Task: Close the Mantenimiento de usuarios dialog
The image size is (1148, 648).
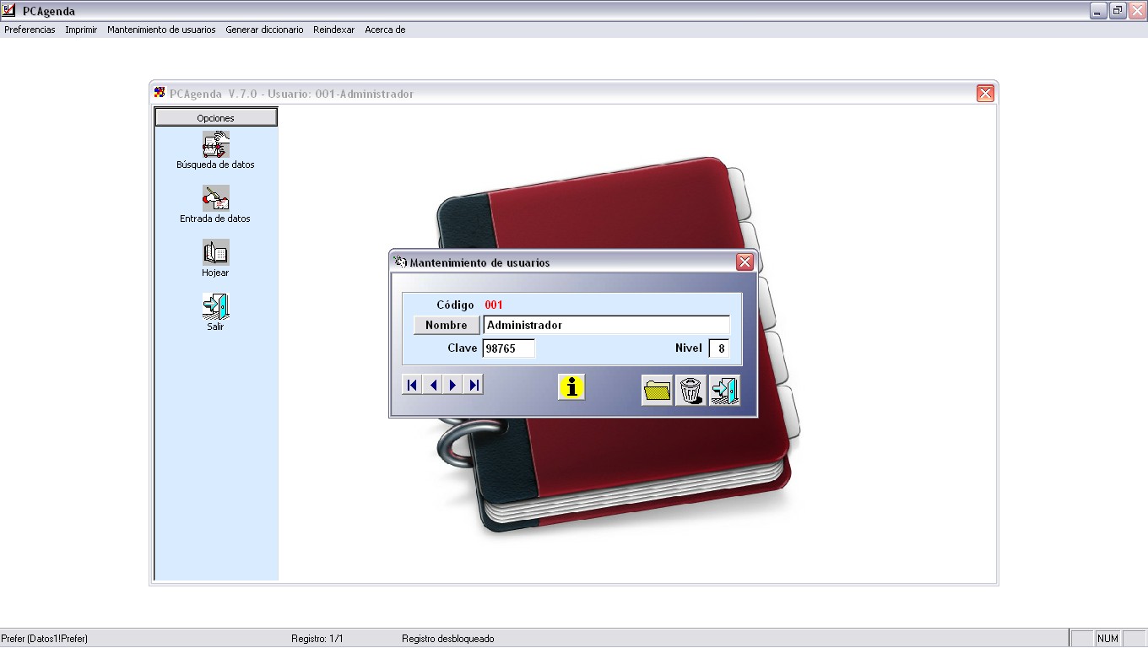Action: 745,262
